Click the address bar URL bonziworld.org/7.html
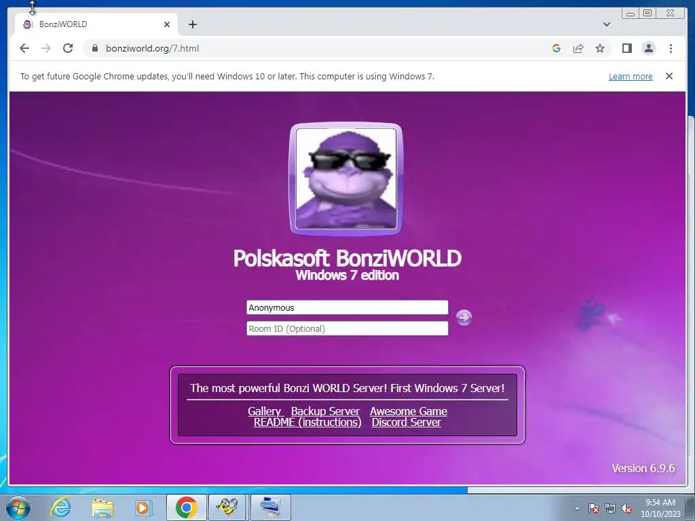 [x=152, y=48]
